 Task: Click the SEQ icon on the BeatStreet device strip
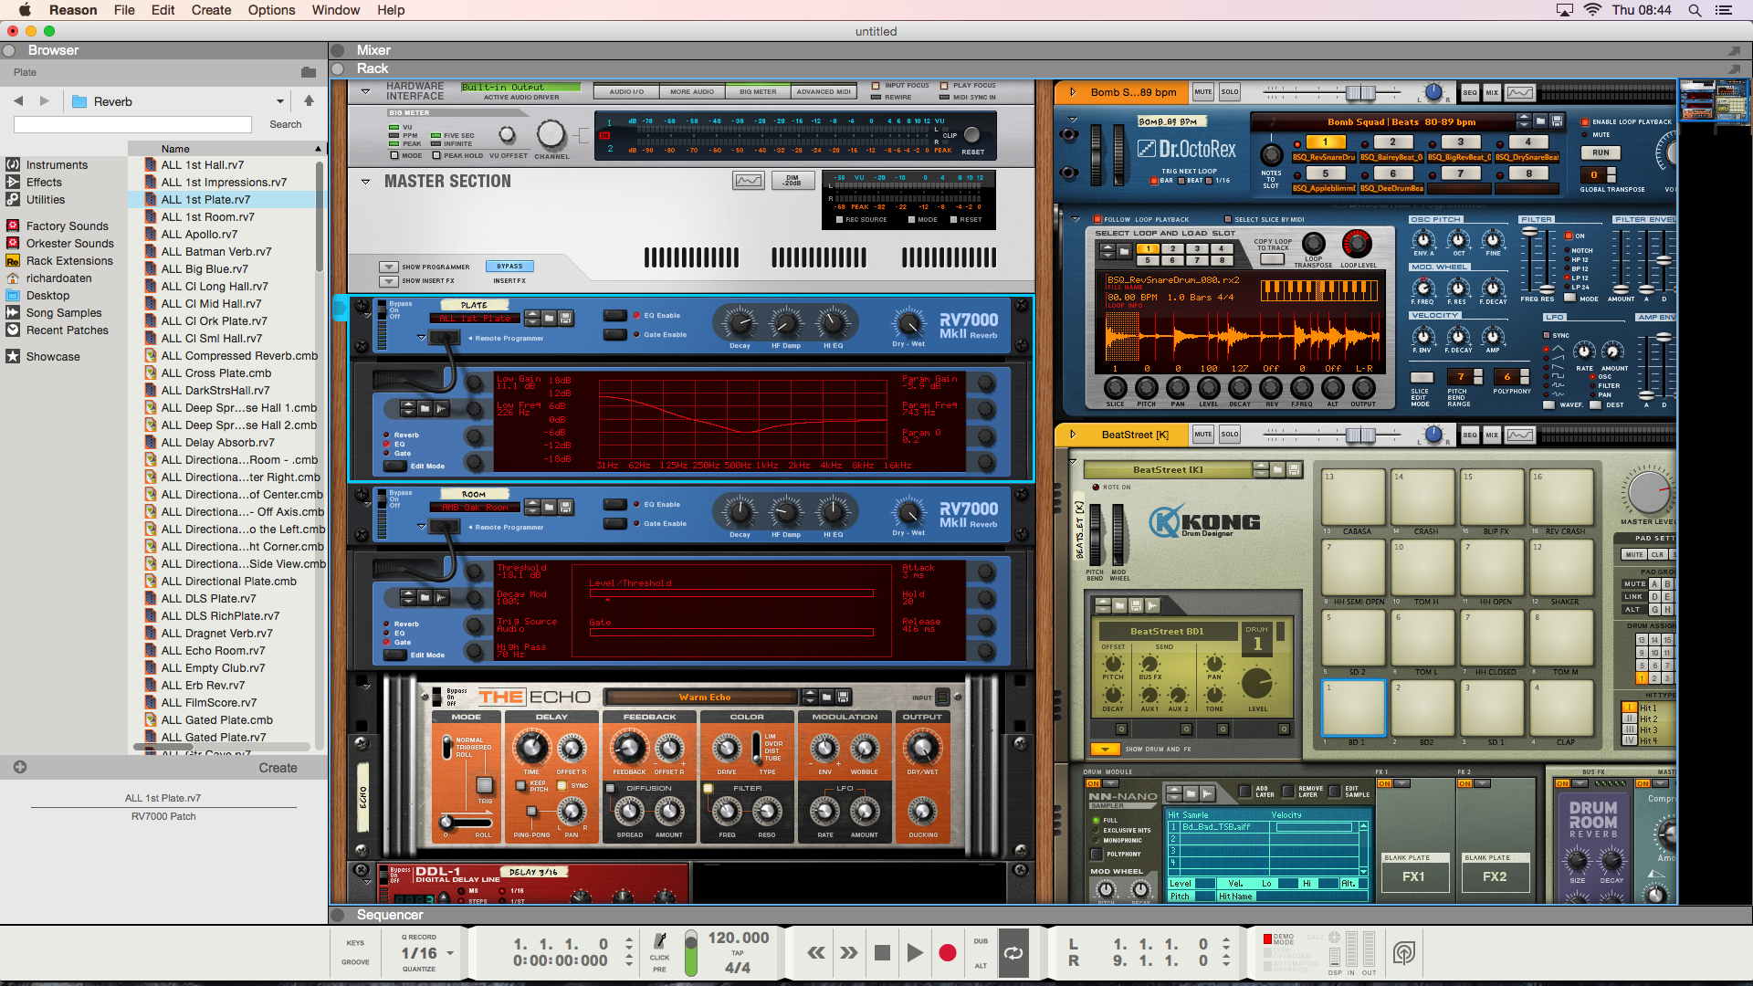pos(1468,435)
